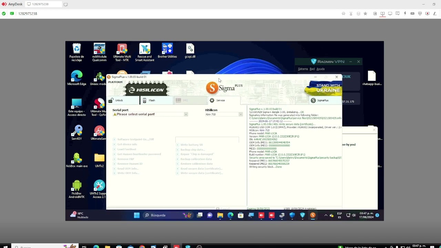Expand the Serial port dropdown

[x=186, y=114]
